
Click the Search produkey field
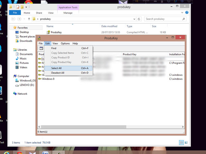pos(165,19)
